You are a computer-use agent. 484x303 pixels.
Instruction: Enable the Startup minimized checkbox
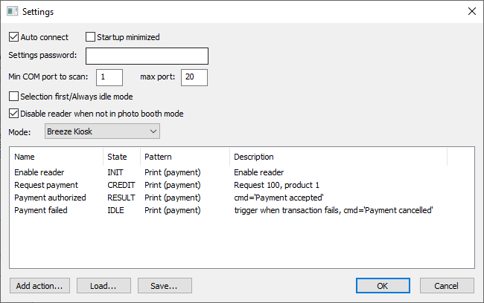pos(91,37)
